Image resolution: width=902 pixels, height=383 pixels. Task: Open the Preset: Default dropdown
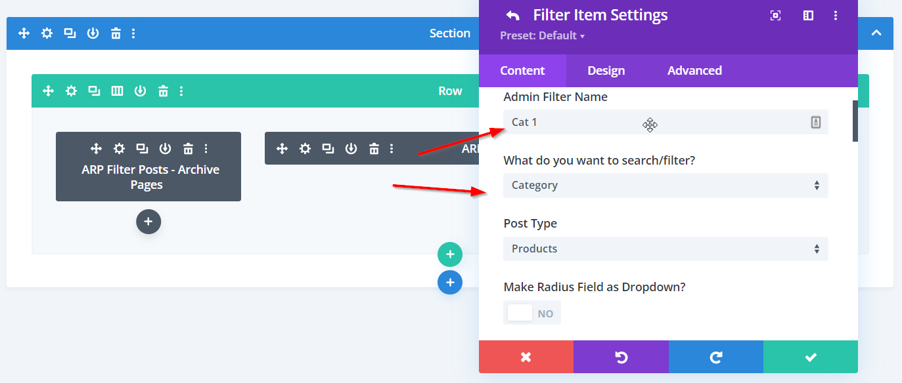[542, 35]
